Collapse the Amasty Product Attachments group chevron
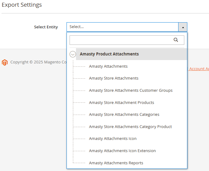 (73, 54)
